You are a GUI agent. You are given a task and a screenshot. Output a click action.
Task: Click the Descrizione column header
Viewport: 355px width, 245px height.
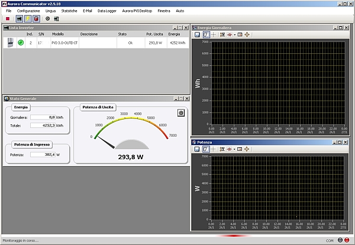click(x=89, y=34)
